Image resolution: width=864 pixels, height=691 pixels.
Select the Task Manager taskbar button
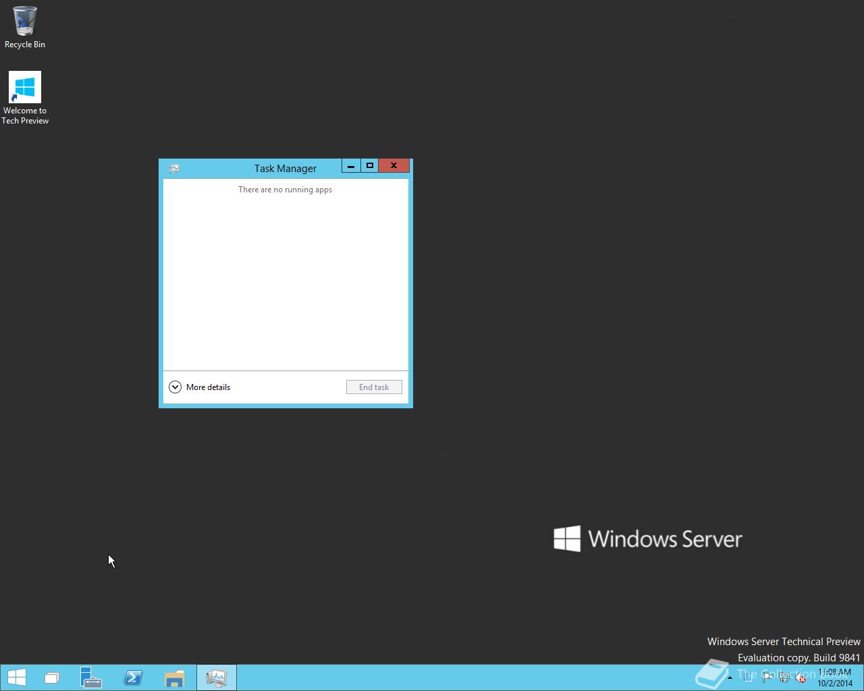click(217, 678)
